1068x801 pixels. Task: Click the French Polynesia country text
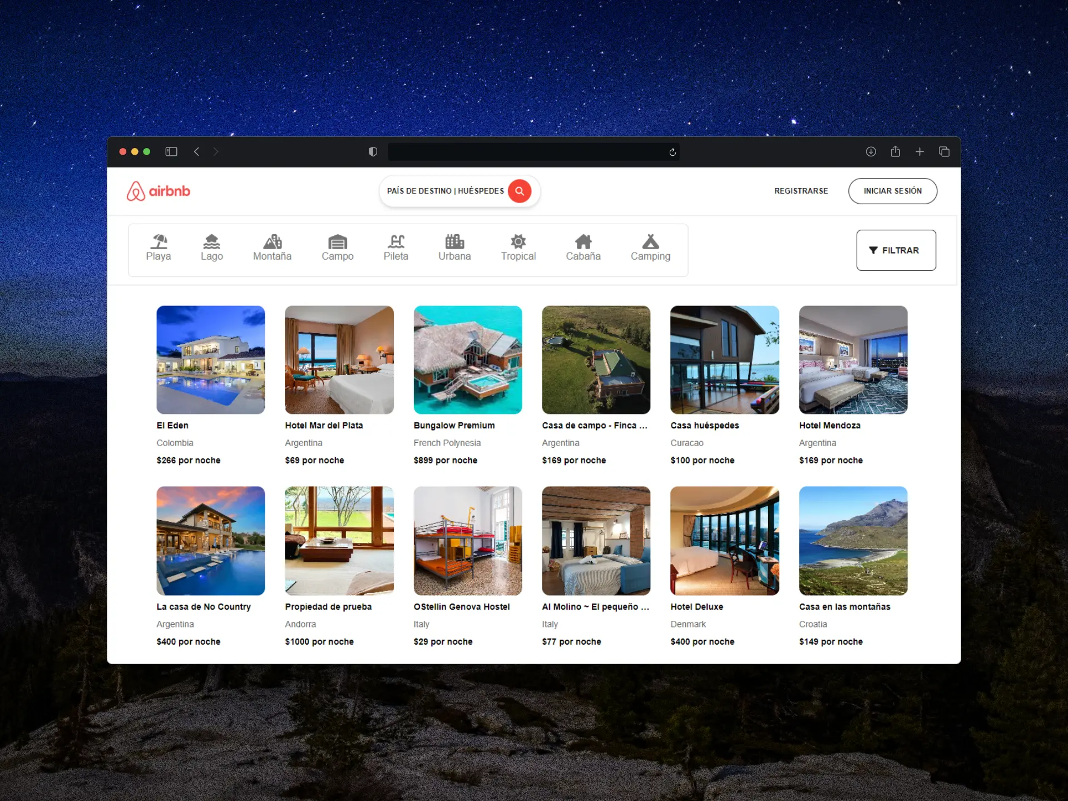(447, 443)
